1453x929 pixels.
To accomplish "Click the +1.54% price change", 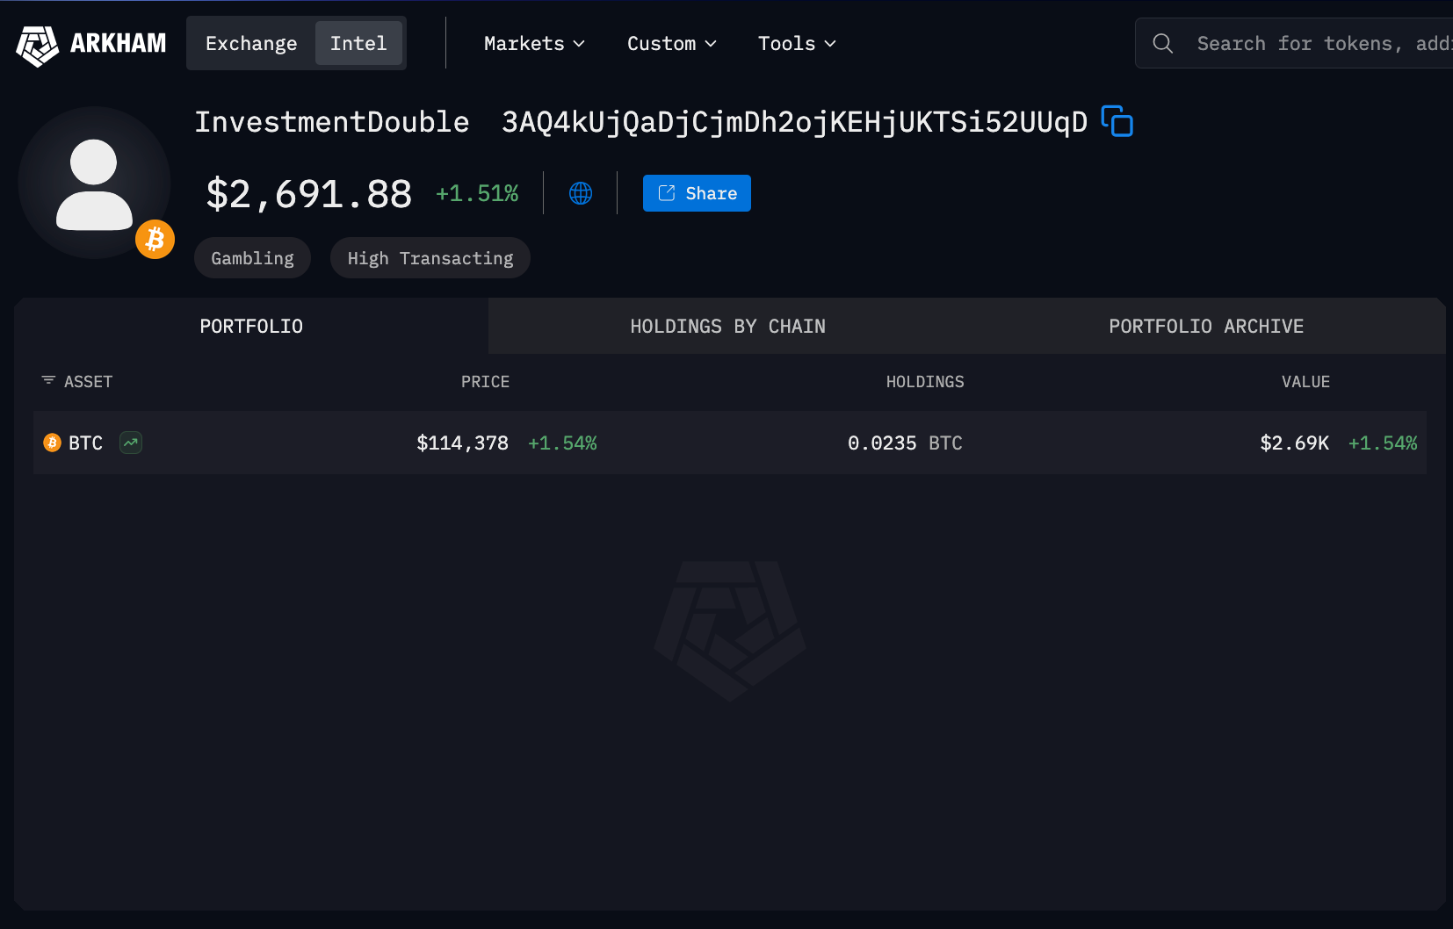I will coord(562,443).
